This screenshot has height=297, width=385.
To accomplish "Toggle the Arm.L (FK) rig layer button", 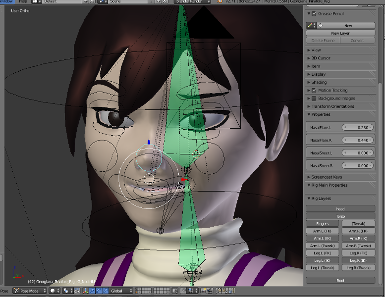I will point(323,231).
